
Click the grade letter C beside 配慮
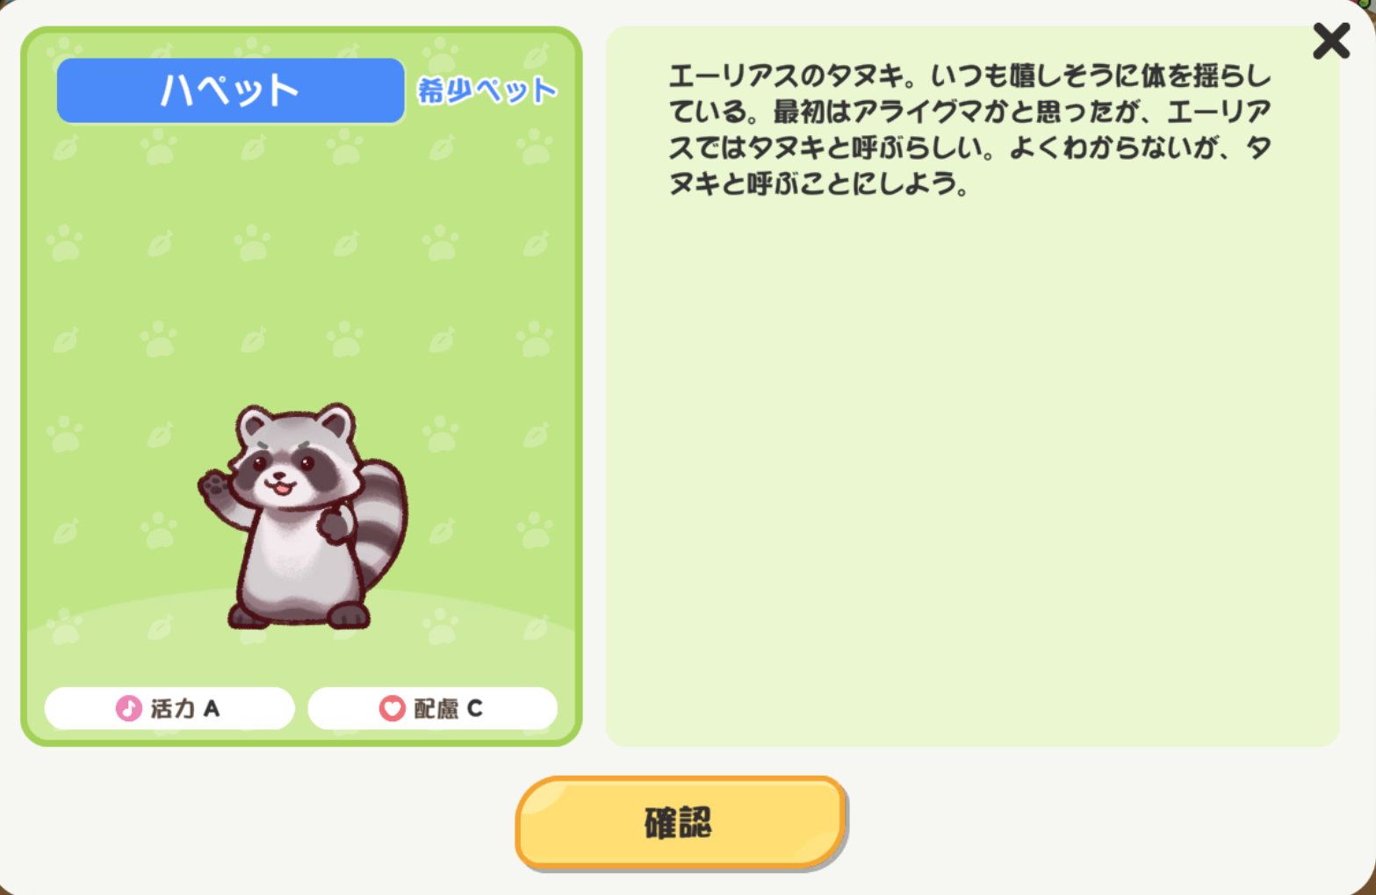point(474,708)
